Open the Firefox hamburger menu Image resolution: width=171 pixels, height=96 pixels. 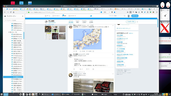click(157, 12)
